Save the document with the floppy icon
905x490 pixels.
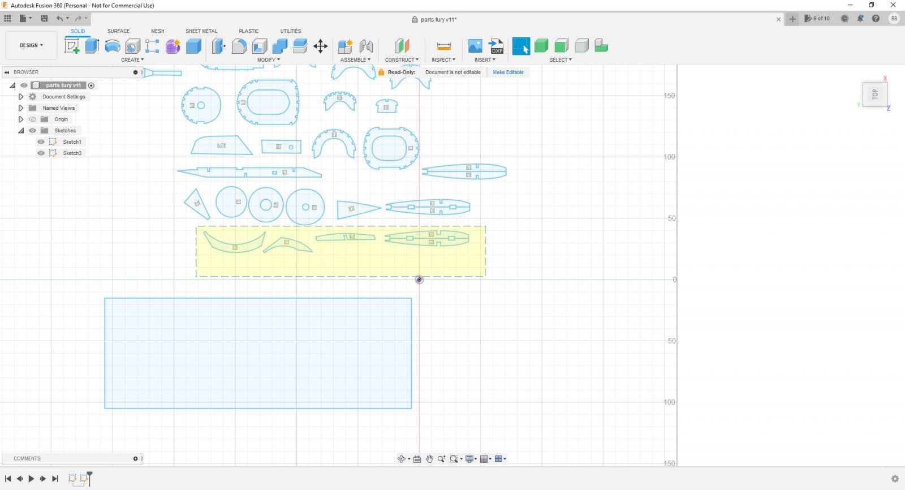point(44,19)
